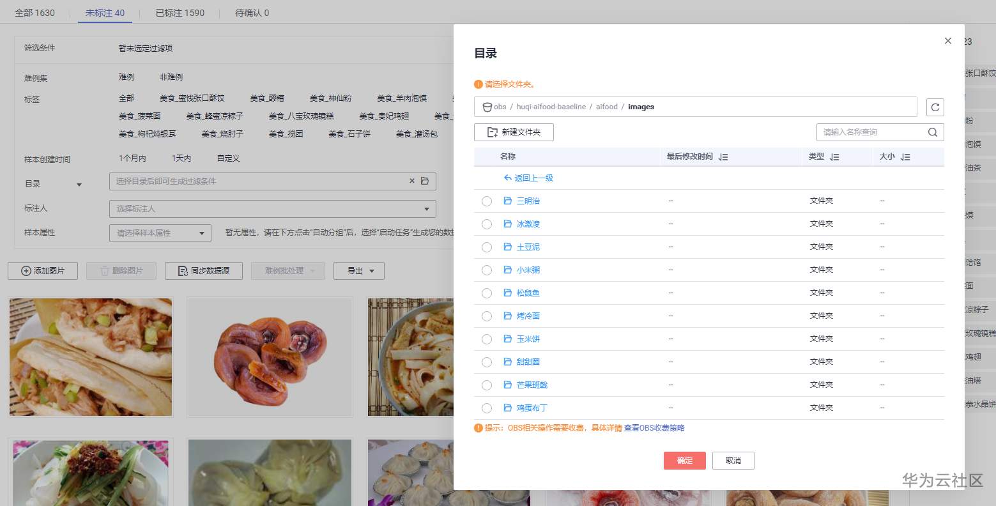Switch to the 全部 1630 tab
Viewport: 996px width, 506px height.
click(35, 13)
